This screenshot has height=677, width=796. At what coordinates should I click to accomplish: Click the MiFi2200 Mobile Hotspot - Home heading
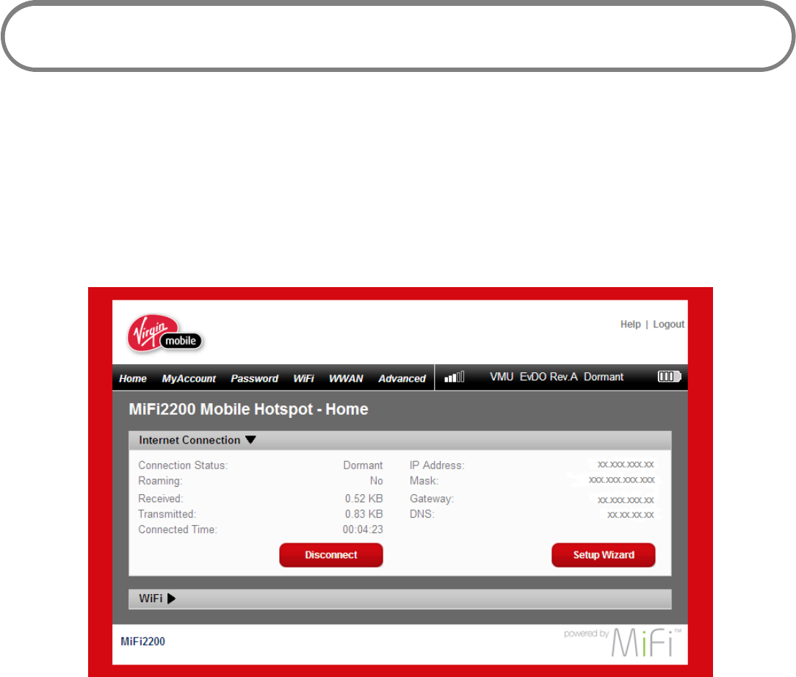248,409
